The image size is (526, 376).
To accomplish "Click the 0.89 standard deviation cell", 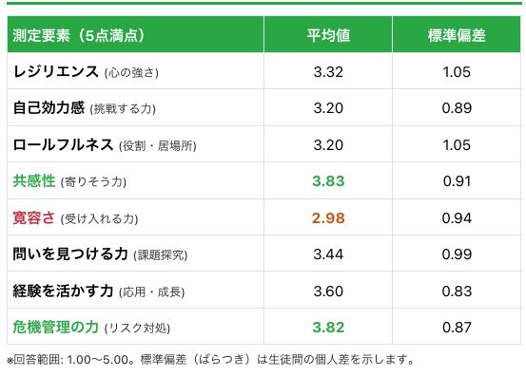I will (457, 108).
